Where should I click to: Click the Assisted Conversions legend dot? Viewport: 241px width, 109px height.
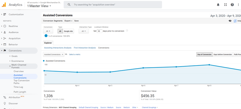coord(44,61)
